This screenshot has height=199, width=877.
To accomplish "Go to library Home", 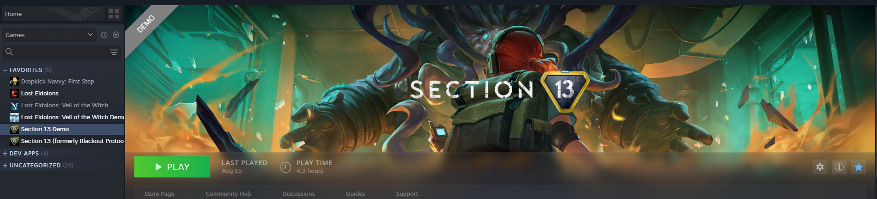I will [53, 14].
